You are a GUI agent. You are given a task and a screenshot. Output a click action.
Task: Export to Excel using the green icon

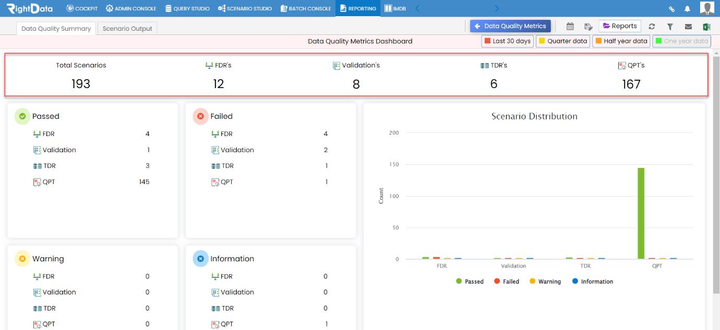pos(707,27)
